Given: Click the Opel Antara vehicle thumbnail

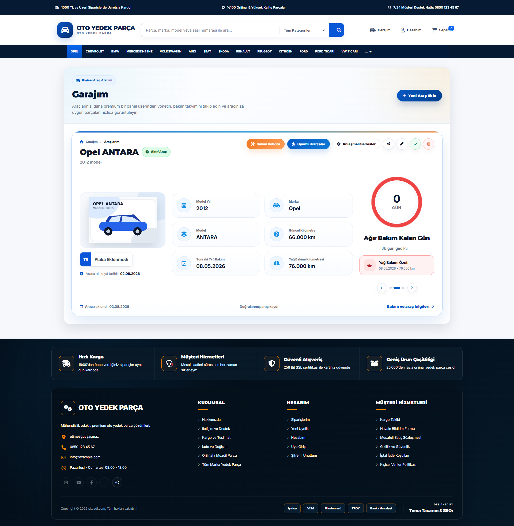Looking at the screenshot, I should coord(123,220).
